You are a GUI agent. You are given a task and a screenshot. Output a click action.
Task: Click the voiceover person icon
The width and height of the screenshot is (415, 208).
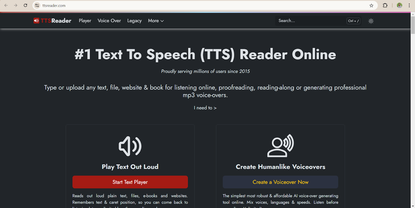280,146
